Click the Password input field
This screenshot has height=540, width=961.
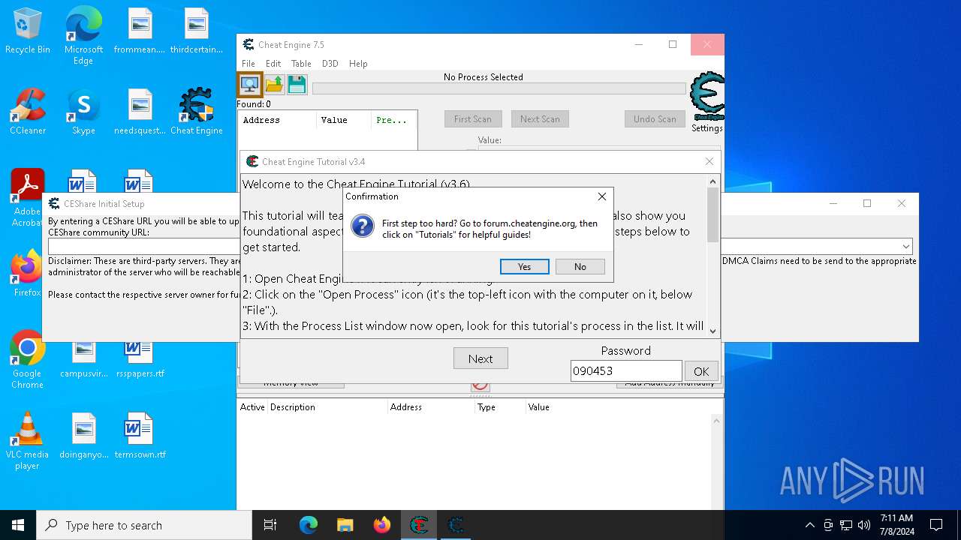tap(626, 371)
